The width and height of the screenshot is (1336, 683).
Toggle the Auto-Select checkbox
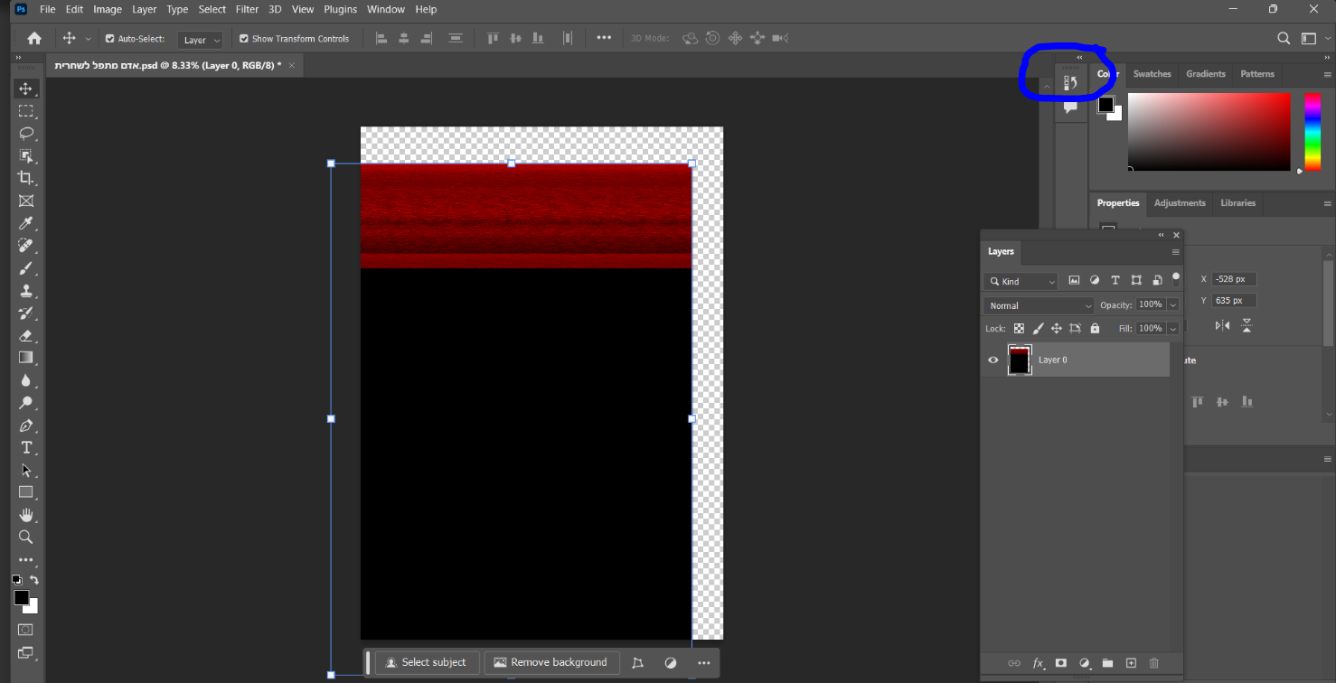[110, 39]
